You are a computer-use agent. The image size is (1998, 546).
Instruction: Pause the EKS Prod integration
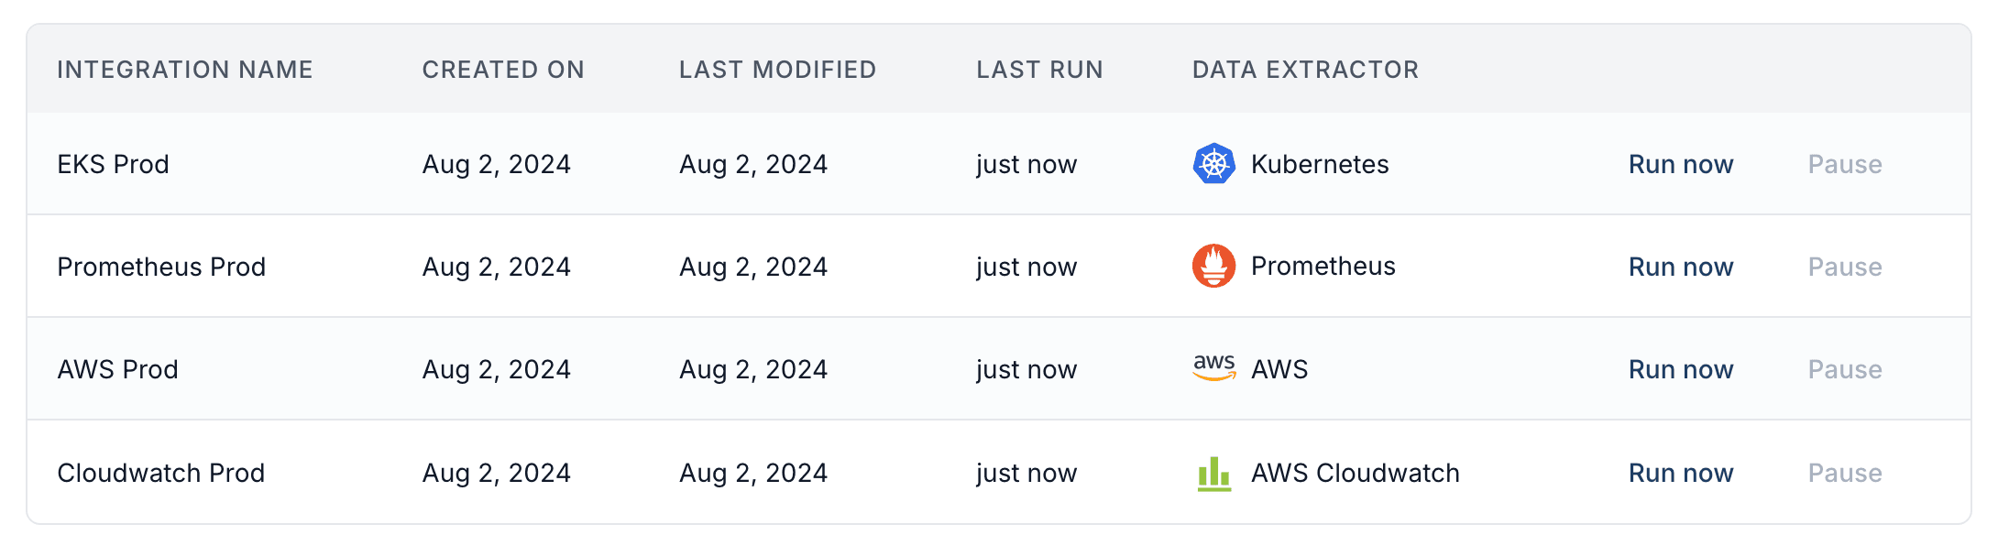point(1845,164)
